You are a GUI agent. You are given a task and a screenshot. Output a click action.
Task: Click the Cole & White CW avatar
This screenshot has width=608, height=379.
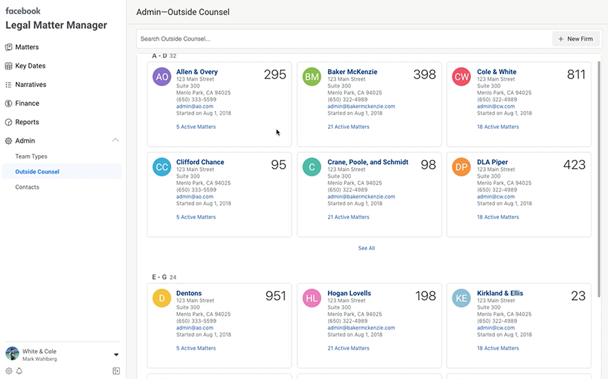click(x=462, y=76)
